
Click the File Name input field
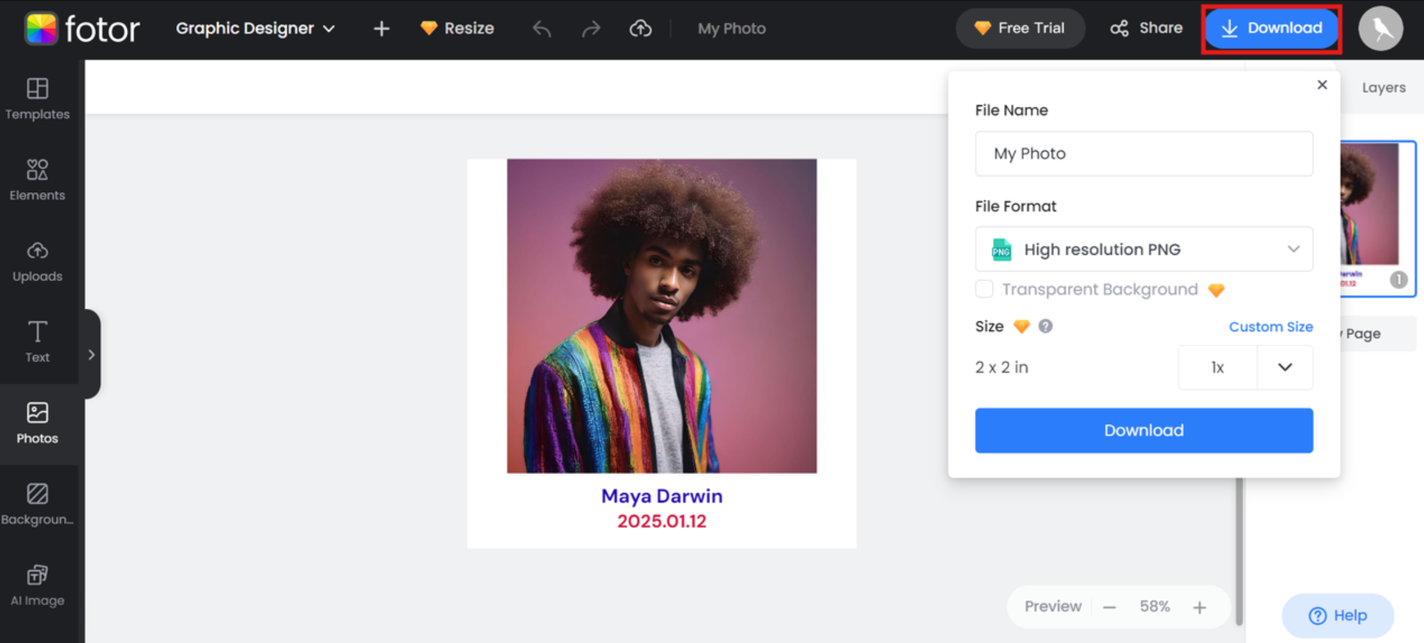coord(1144,154)
